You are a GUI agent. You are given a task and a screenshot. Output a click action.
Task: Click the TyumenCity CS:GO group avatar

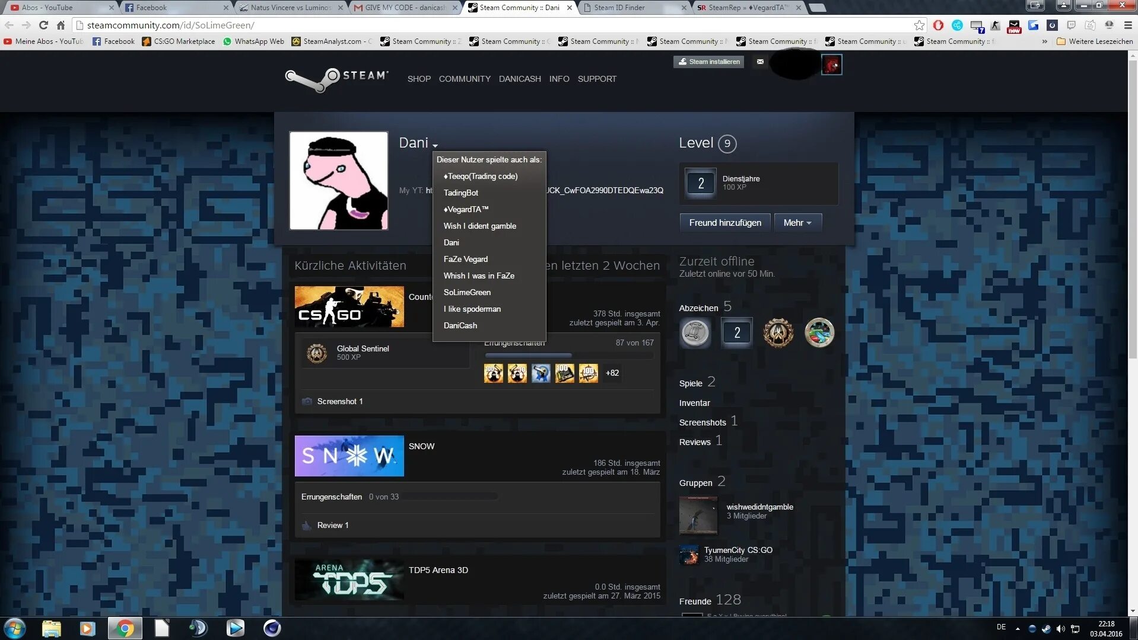pyautogui.click(x=689, y=555)
